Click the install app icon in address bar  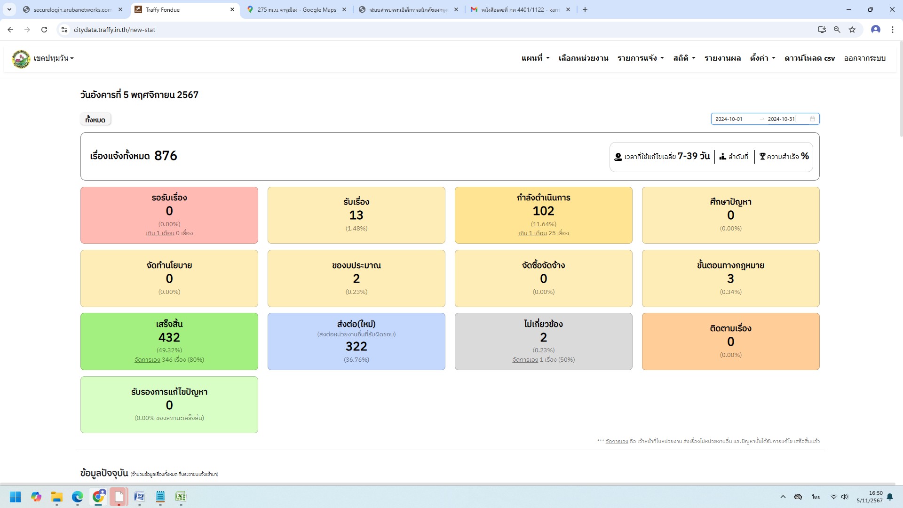[822, 30]
